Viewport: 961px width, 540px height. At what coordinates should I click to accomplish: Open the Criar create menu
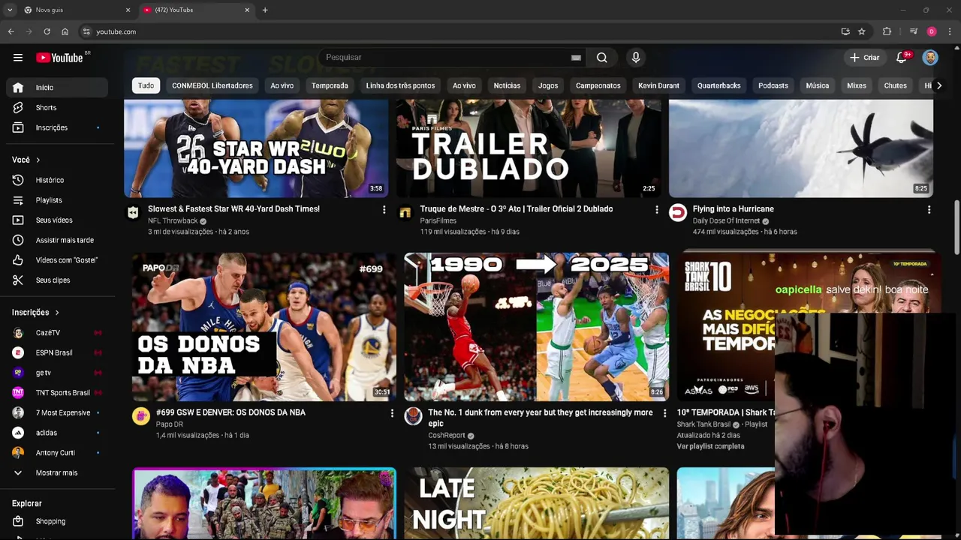pos(864,58)
